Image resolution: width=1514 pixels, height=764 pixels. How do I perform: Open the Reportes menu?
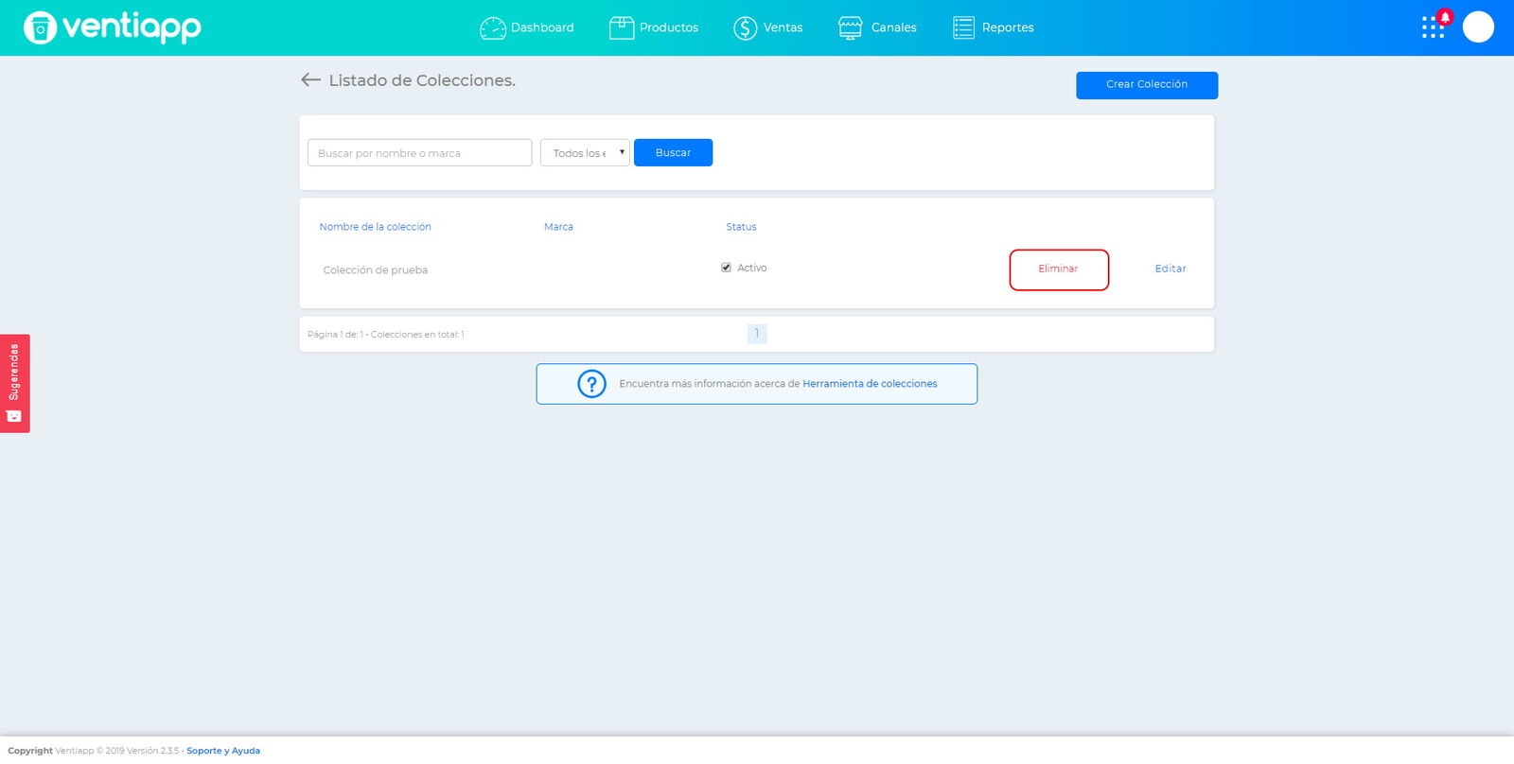coord(1008,28)
